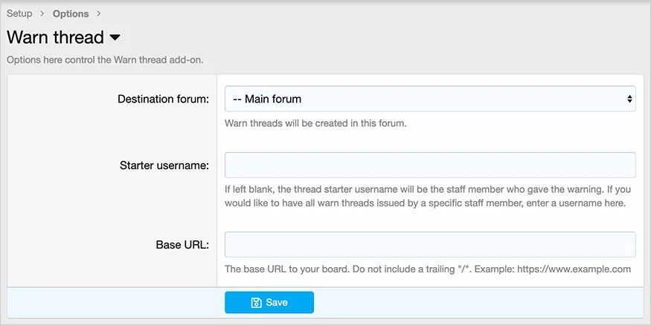
Task: Click the hint text below Destination forum
Action: (315, 123)
